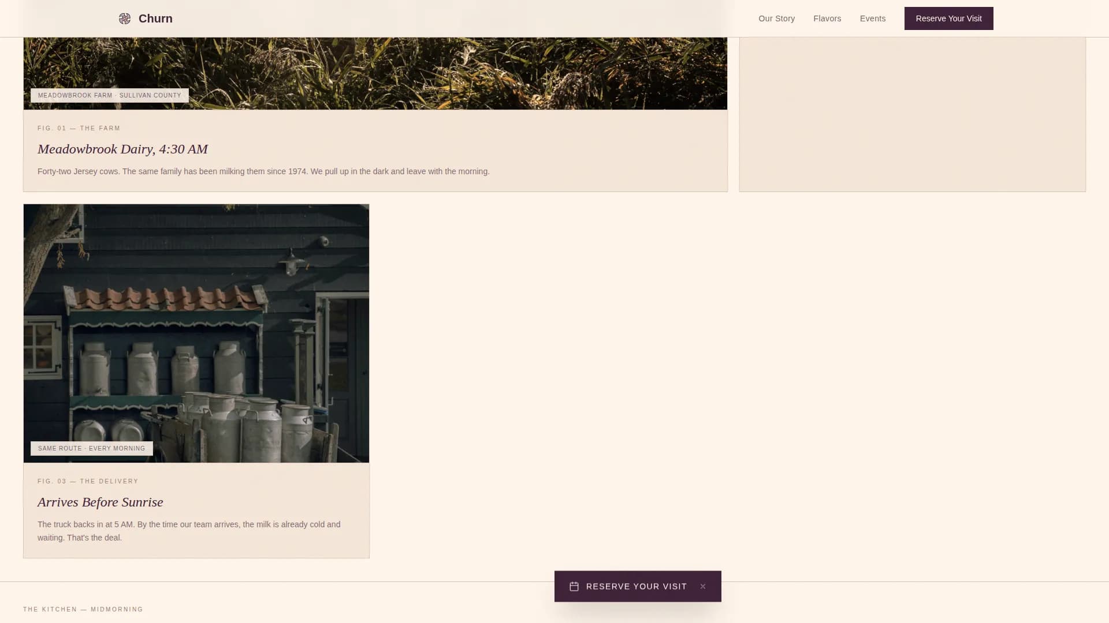The image size is (1109, 623).
Task: Click Reserve Your Visit in the header
Action: 948,18
